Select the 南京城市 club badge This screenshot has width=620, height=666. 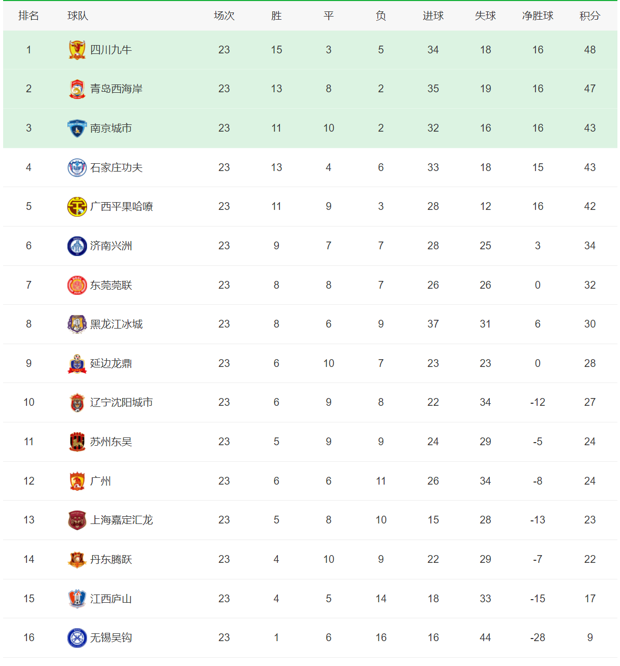coord(77,128)
